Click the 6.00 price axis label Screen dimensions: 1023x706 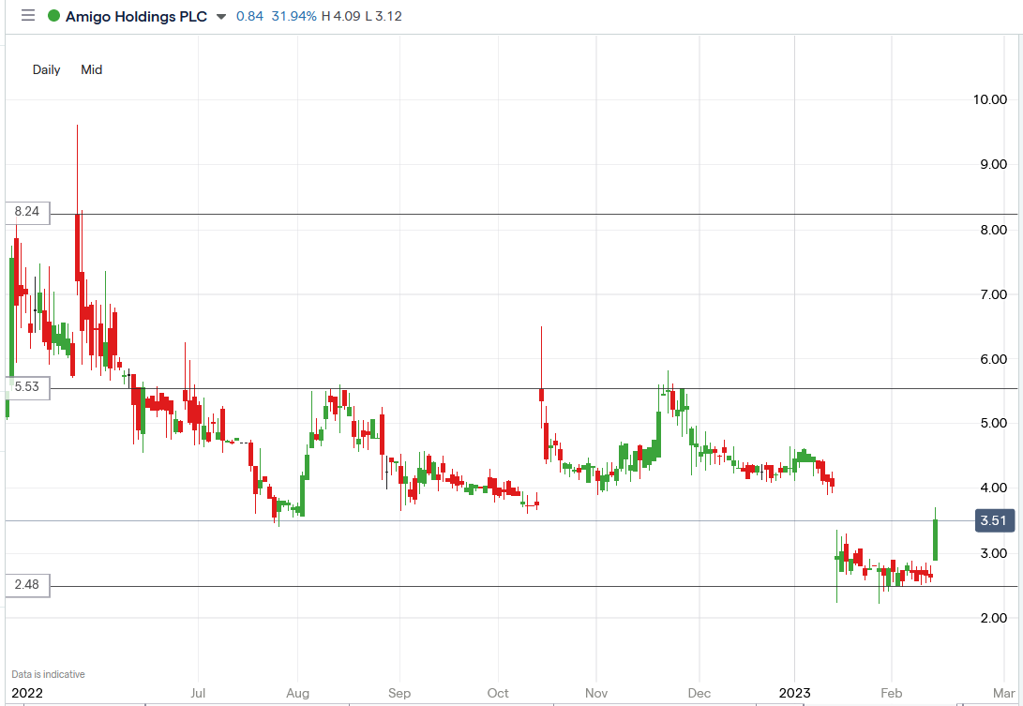point(993,359)
